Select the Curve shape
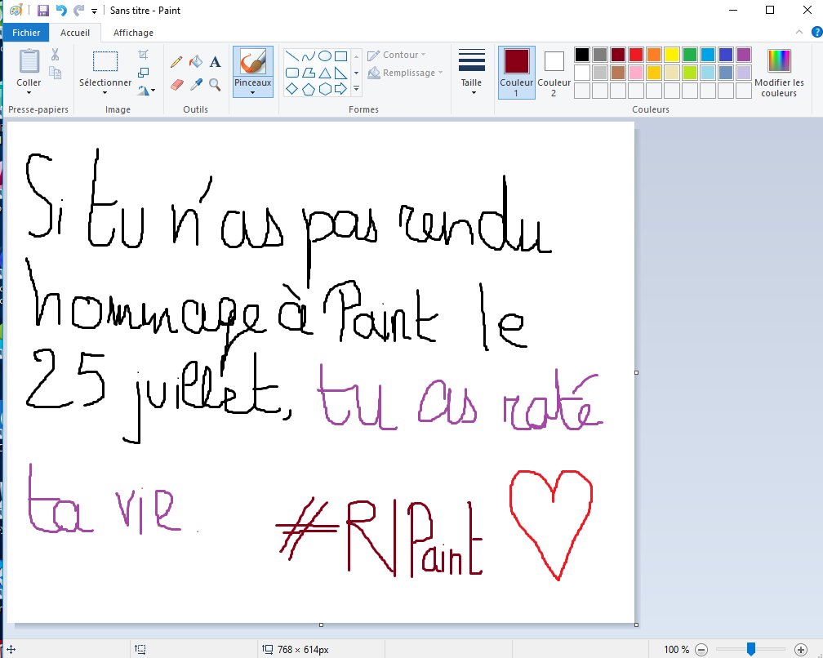823x658 pixels. click(x=309, y=56)
